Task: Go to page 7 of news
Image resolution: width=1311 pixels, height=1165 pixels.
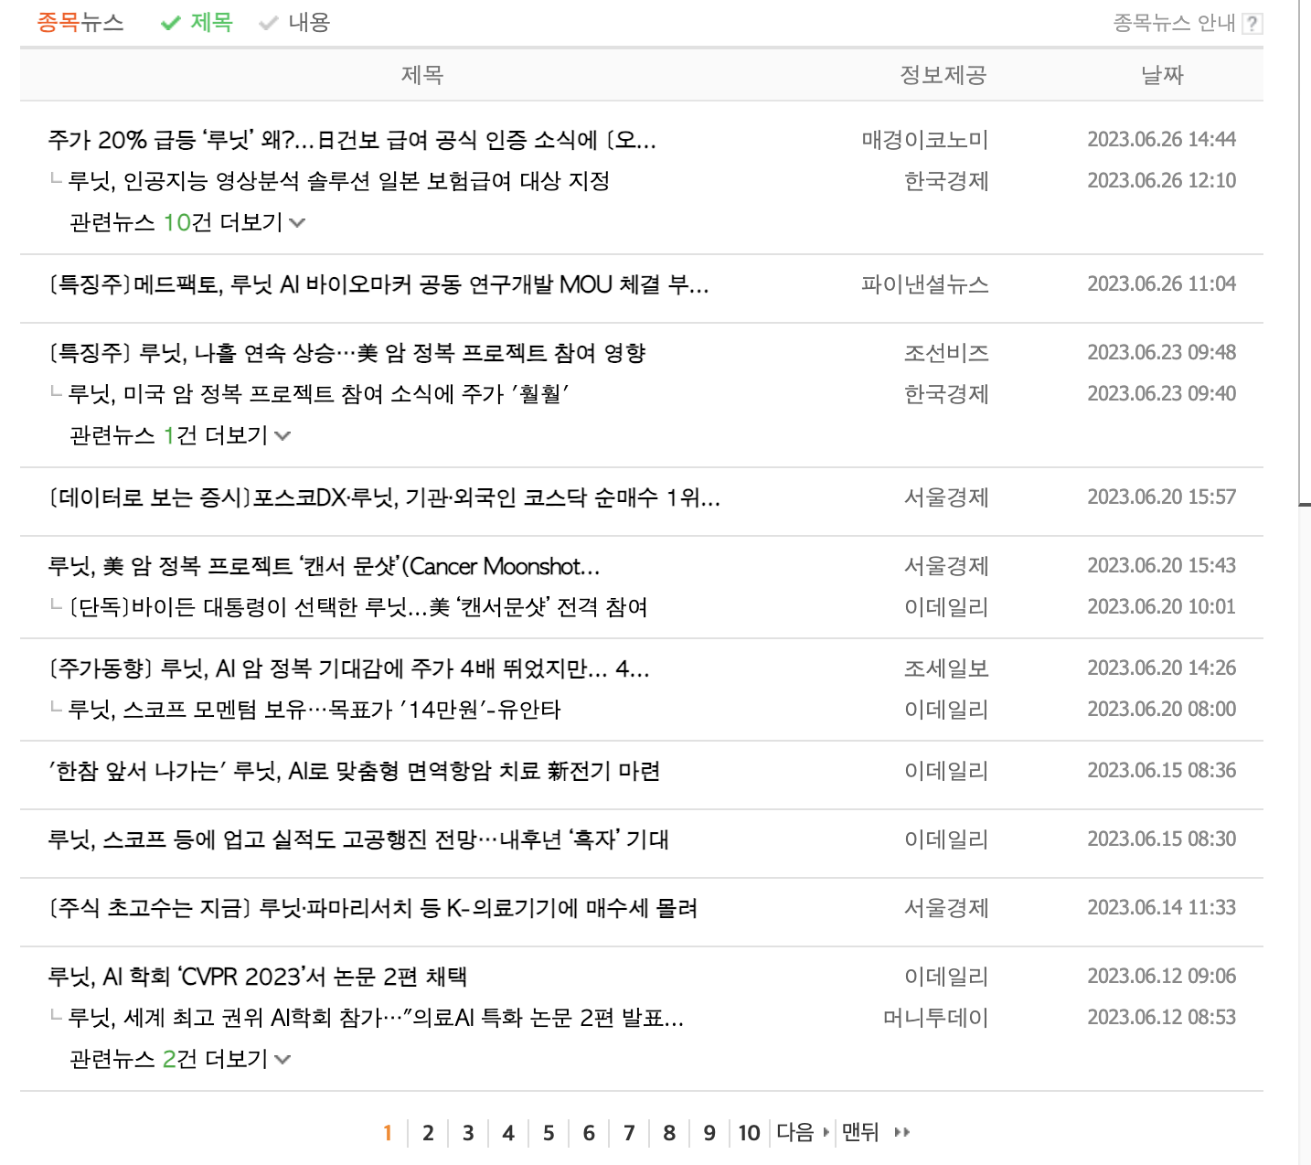Action: (629, 1133)
